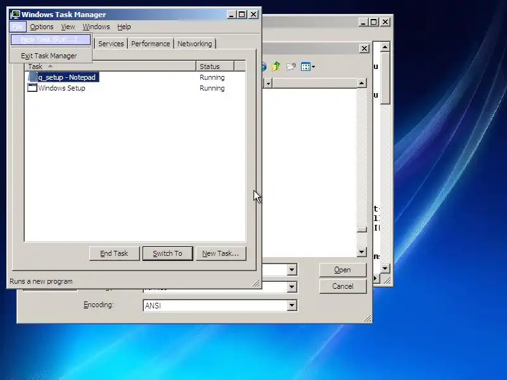Expand the file type dropdown beside Cancel
This screenshot has width=507, height=380.
click(x=292, y=287)
